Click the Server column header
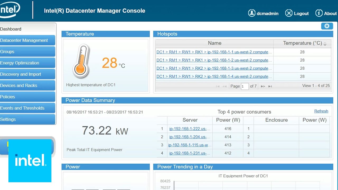 [x=190, y=120]
